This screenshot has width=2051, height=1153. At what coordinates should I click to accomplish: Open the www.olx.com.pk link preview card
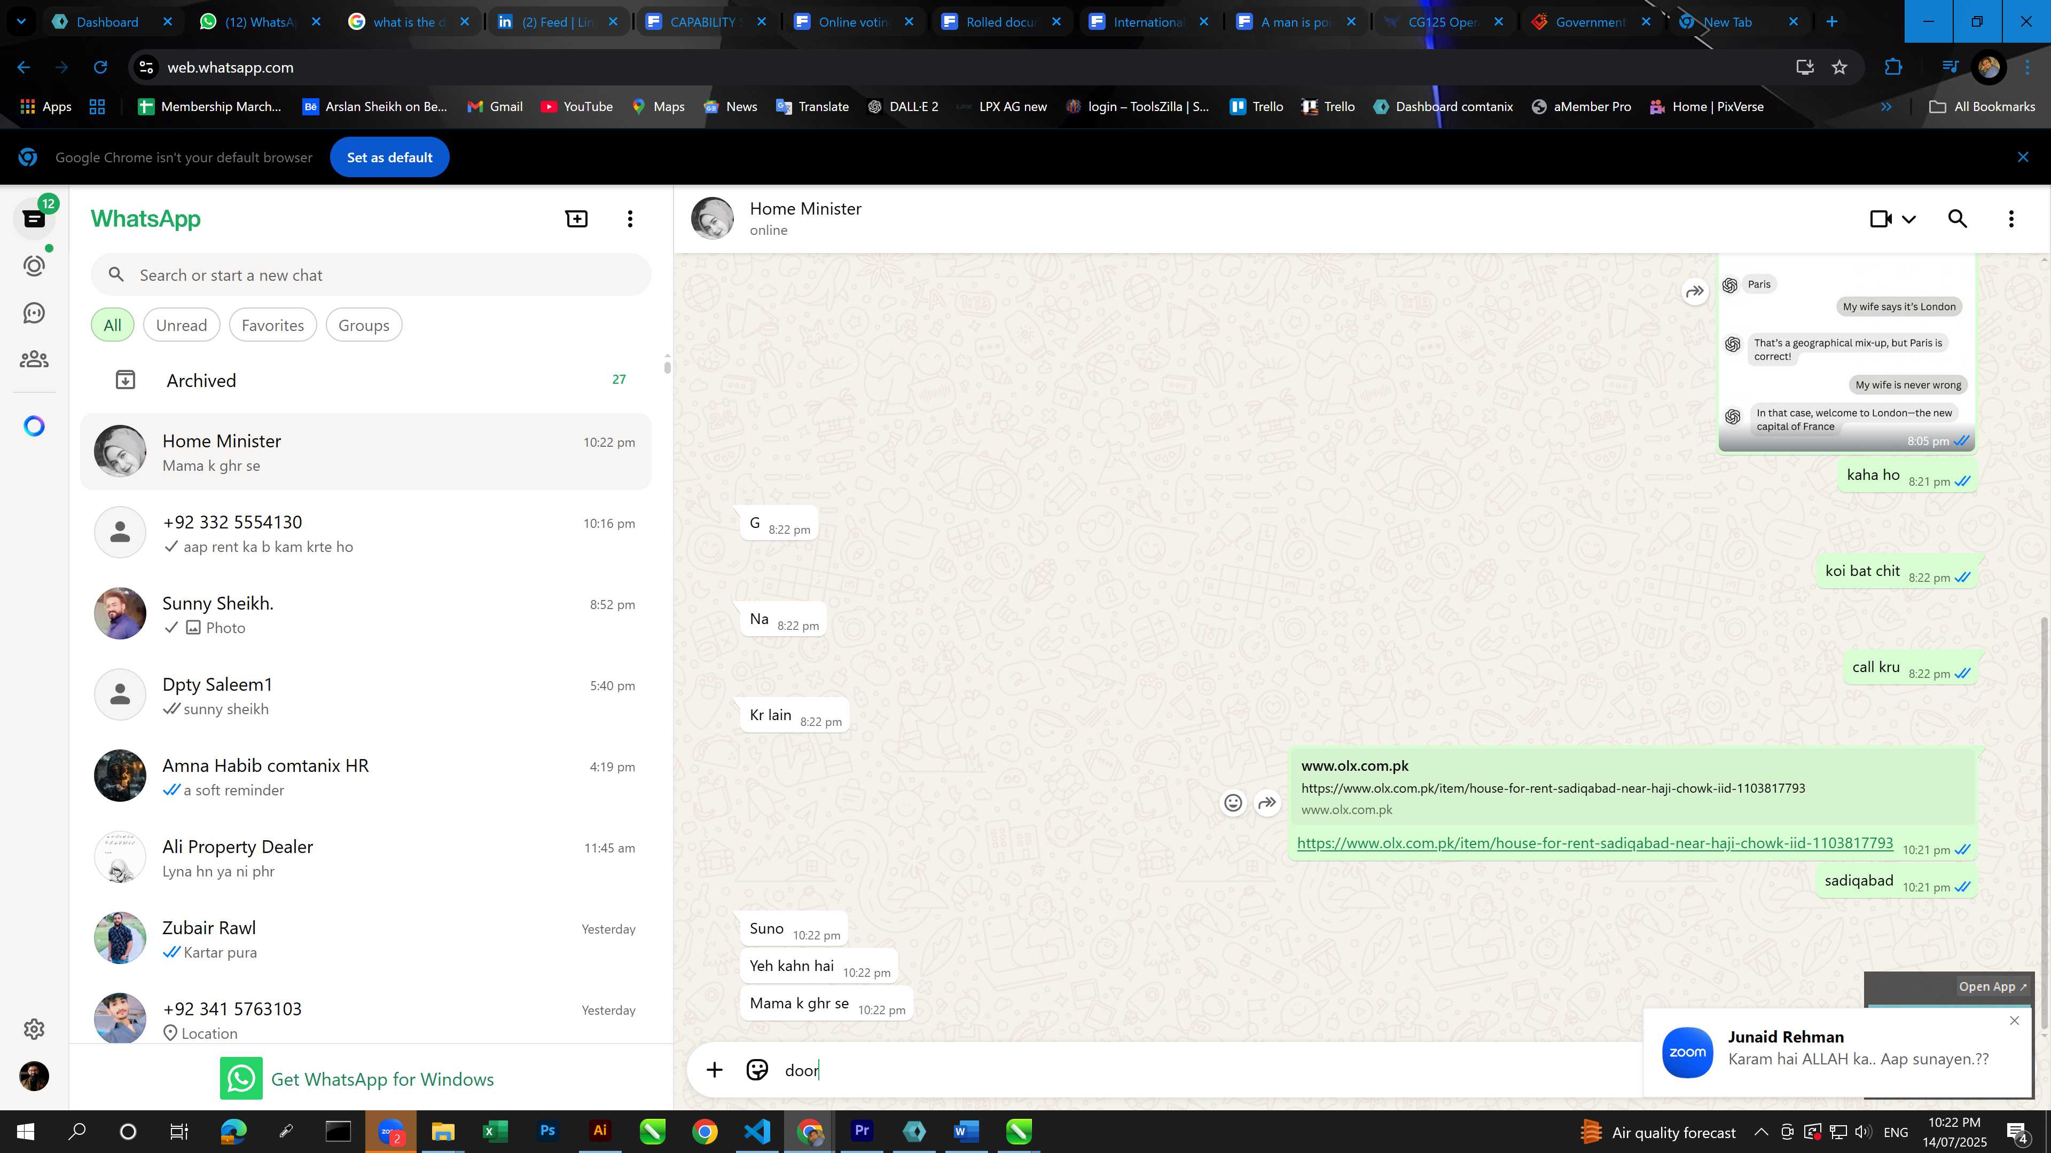1632,787
